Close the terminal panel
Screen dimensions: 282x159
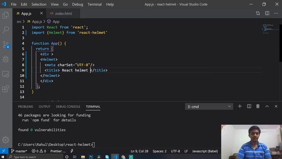(x=276, y=106)
